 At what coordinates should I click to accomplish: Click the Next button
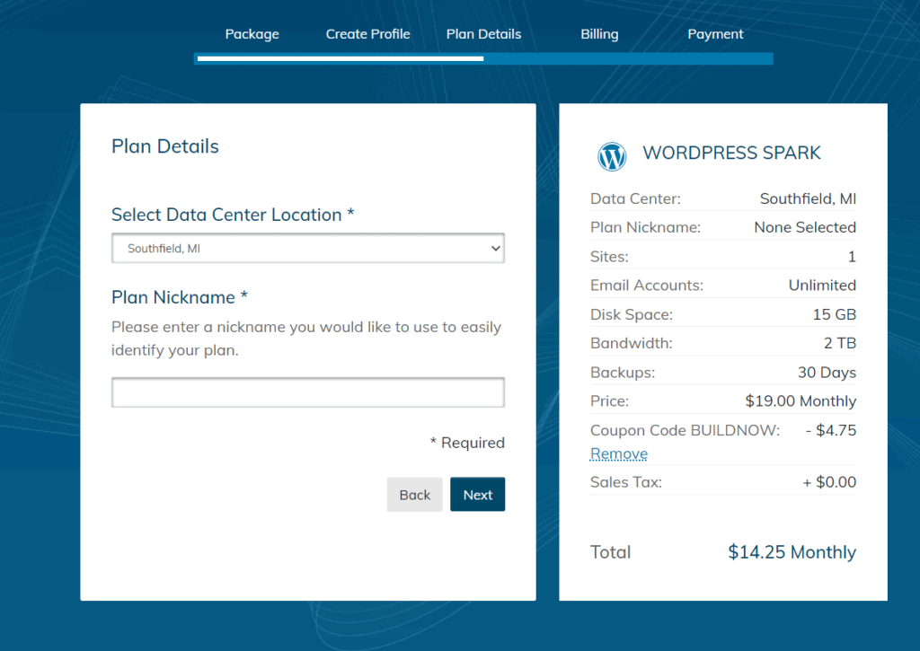[478, 495]
